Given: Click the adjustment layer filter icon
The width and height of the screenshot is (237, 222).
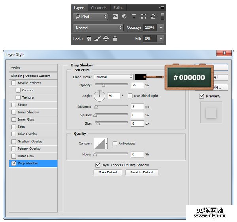Looking at the screenshot, I should point(124,17).
